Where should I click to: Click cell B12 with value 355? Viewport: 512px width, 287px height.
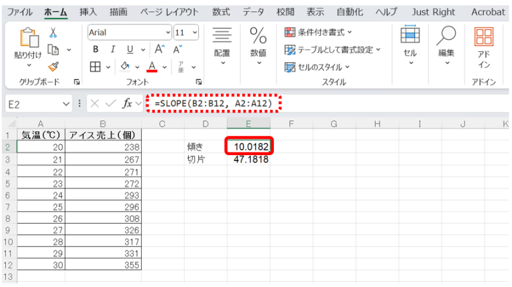103,265
